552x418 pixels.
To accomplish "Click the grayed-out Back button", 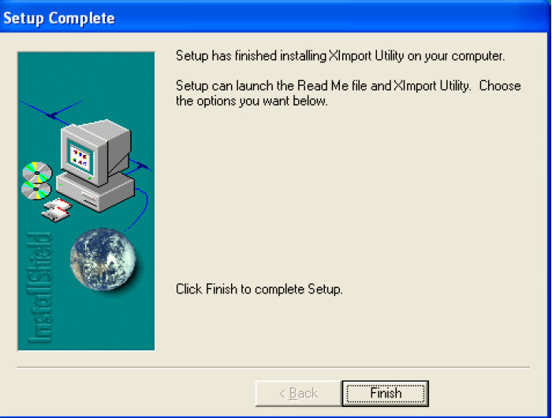I will [x=299, y=394].
